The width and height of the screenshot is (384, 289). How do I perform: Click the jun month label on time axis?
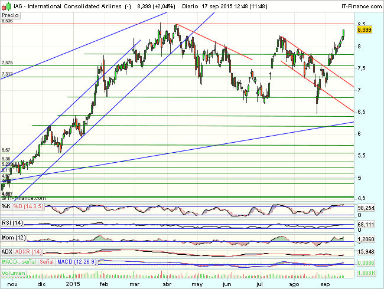227,284
